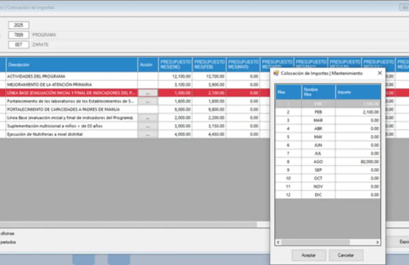Click the Mes column header in dialog
409x265 pixels.
tap(288, 92)
